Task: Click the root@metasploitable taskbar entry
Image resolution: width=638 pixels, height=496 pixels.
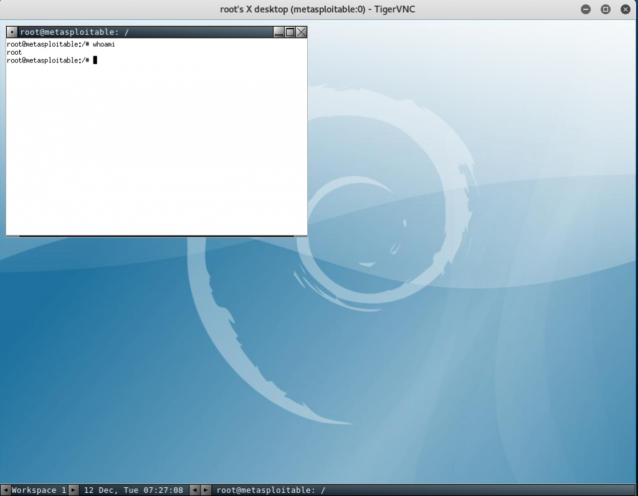Action: tap(270, 490)
